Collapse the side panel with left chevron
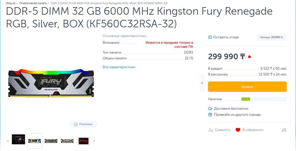The image size is (296, 151). pos(202,83)
